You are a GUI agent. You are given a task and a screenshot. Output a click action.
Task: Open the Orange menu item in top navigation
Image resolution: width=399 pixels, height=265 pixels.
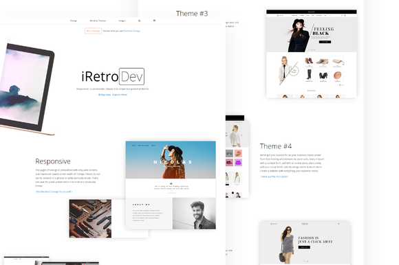tap(74, 21)
